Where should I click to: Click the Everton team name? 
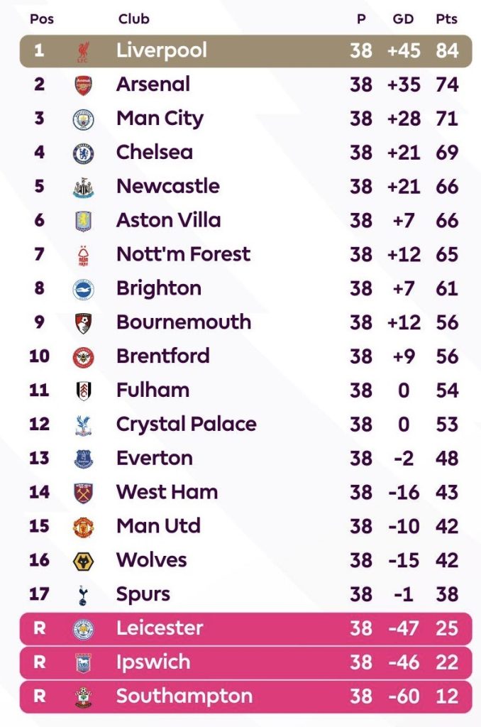pyautogui.click(x=154, y=458)
